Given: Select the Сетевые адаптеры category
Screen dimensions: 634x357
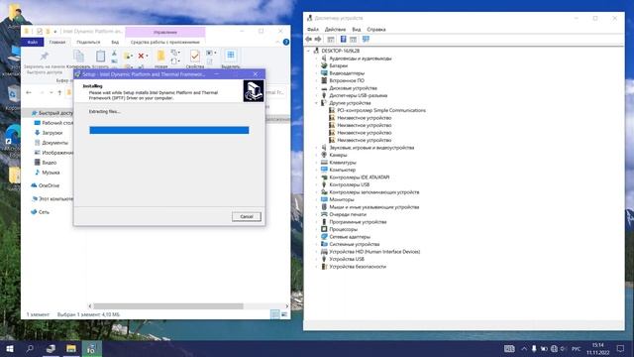Looking at the screenshot, I should pyautogui.click(x=350, y=237).
